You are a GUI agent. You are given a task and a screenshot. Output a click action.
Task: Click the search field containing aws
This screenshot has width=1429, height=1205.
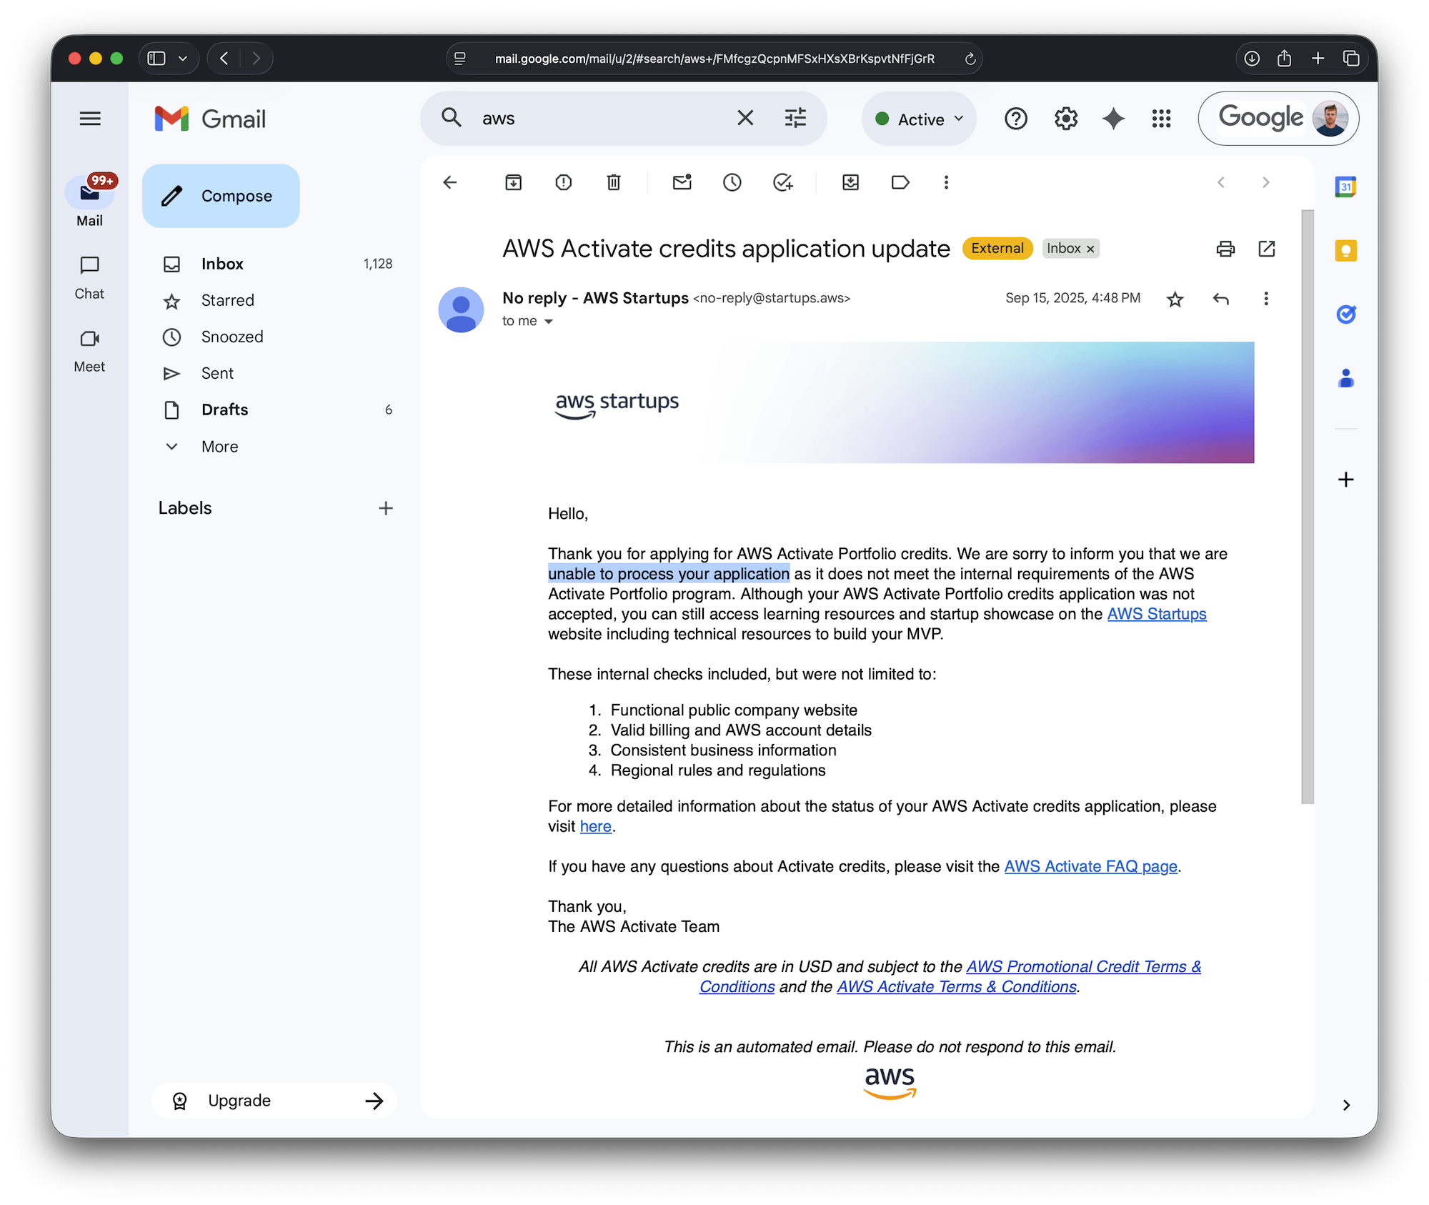600,119
